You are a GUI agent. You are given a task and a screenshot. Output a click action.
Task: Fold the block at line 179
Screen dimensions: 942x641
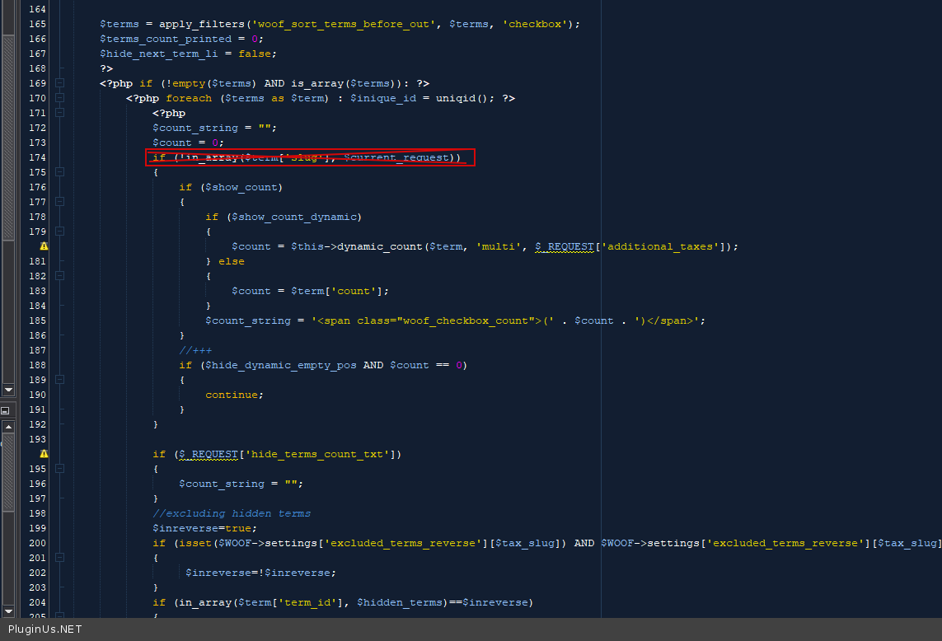(x=59, y=232)
